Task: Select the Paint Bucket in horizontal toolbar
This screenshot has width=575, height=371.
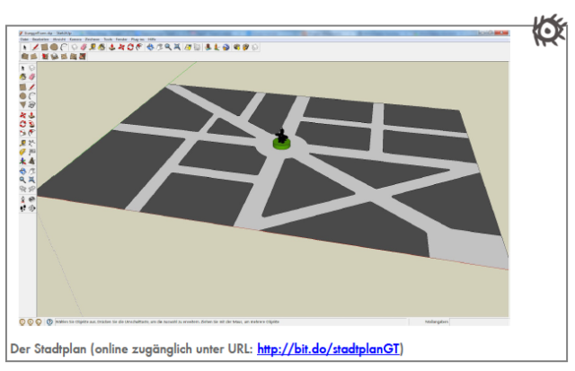Action: [x=102, y=47]
